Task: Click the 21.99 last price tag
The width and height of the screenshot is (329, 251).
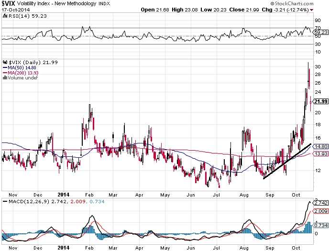Action: 320,101
